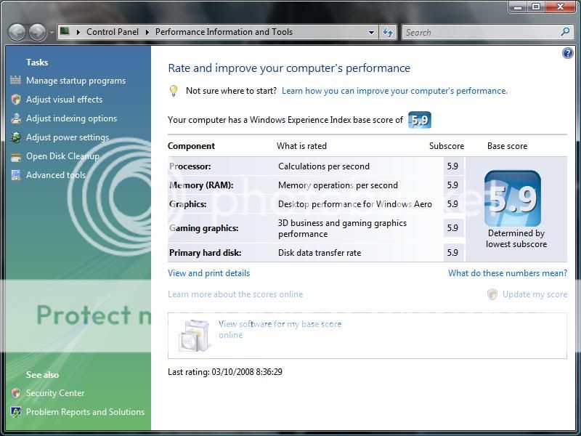Click the large 5.9 base score badge
Viewport: 581px width, 436px height.
(x=512, y=198)
